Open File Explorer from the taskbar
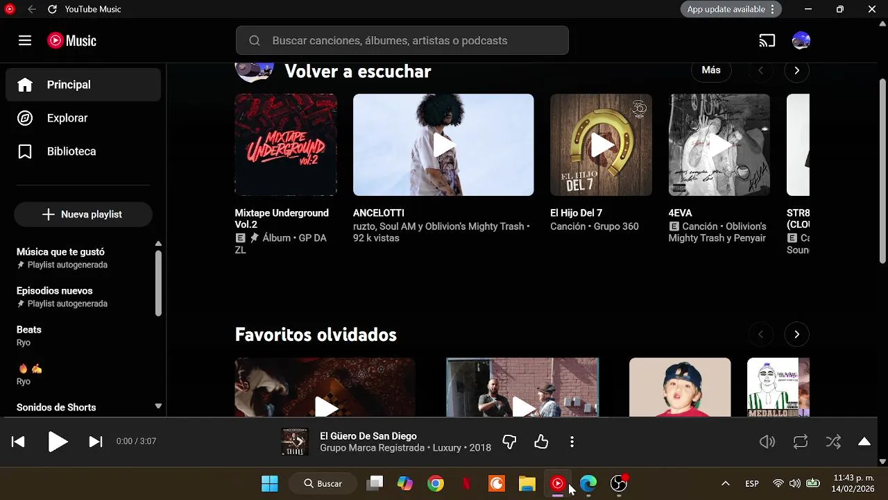Image resolution: width=888 pixels, height=500 pixels. [527, 483]
